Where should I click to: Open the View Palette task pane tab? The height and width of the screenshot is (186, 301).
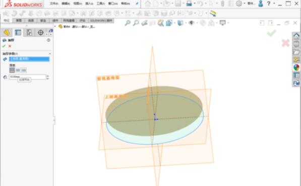pyautogui.click(x=296, y=59)
